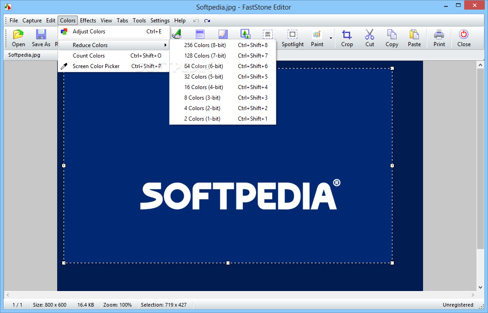Click the Spotlight toolbar icon

pyautogui.click(x=292, y=34)
